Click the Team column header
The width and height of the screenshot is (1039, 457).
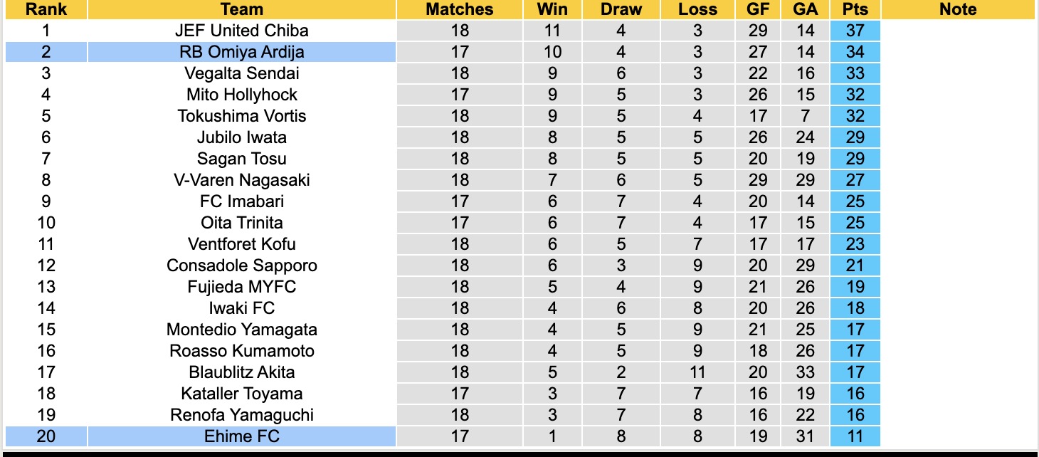pyautogui.click(x=241, y=9)
